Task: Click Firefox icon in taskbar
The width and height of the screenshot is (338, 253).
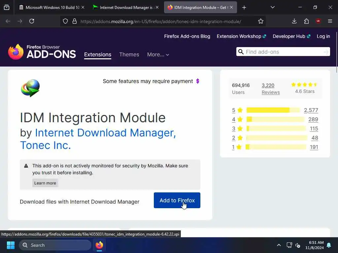Action: click(x=99, y=245)
